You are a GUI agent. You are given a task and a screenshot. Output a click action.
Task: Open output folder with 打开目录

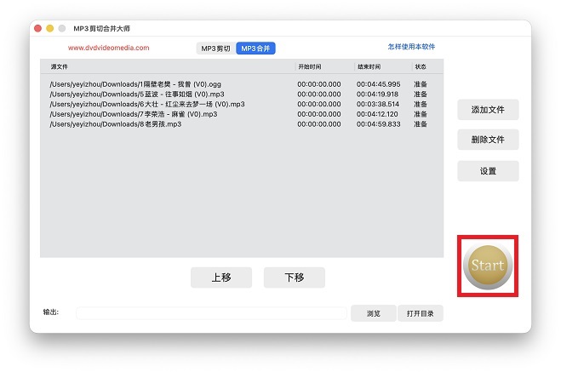tap(420, 313)
